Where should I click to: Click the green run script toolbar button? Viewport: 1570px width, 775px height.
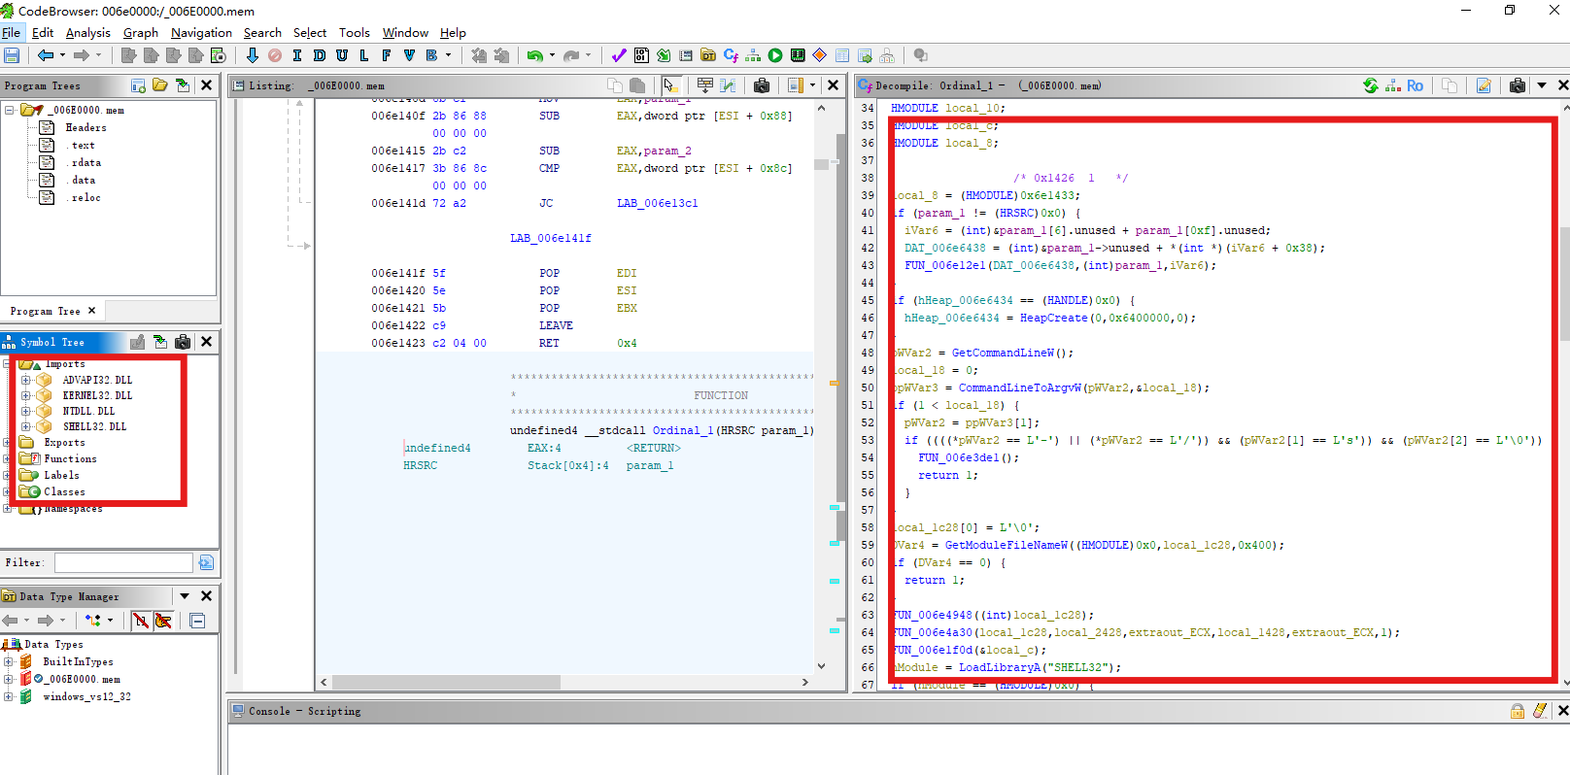pyautogui.click(x=775, y=55)
